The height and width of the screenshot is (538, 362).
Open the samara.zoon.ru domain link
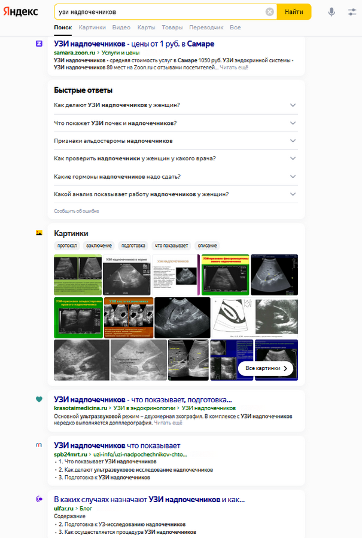(75, 53)
